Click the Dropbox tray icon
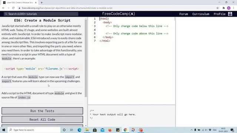This screenshot has width=237, height=133. (210, 130)
